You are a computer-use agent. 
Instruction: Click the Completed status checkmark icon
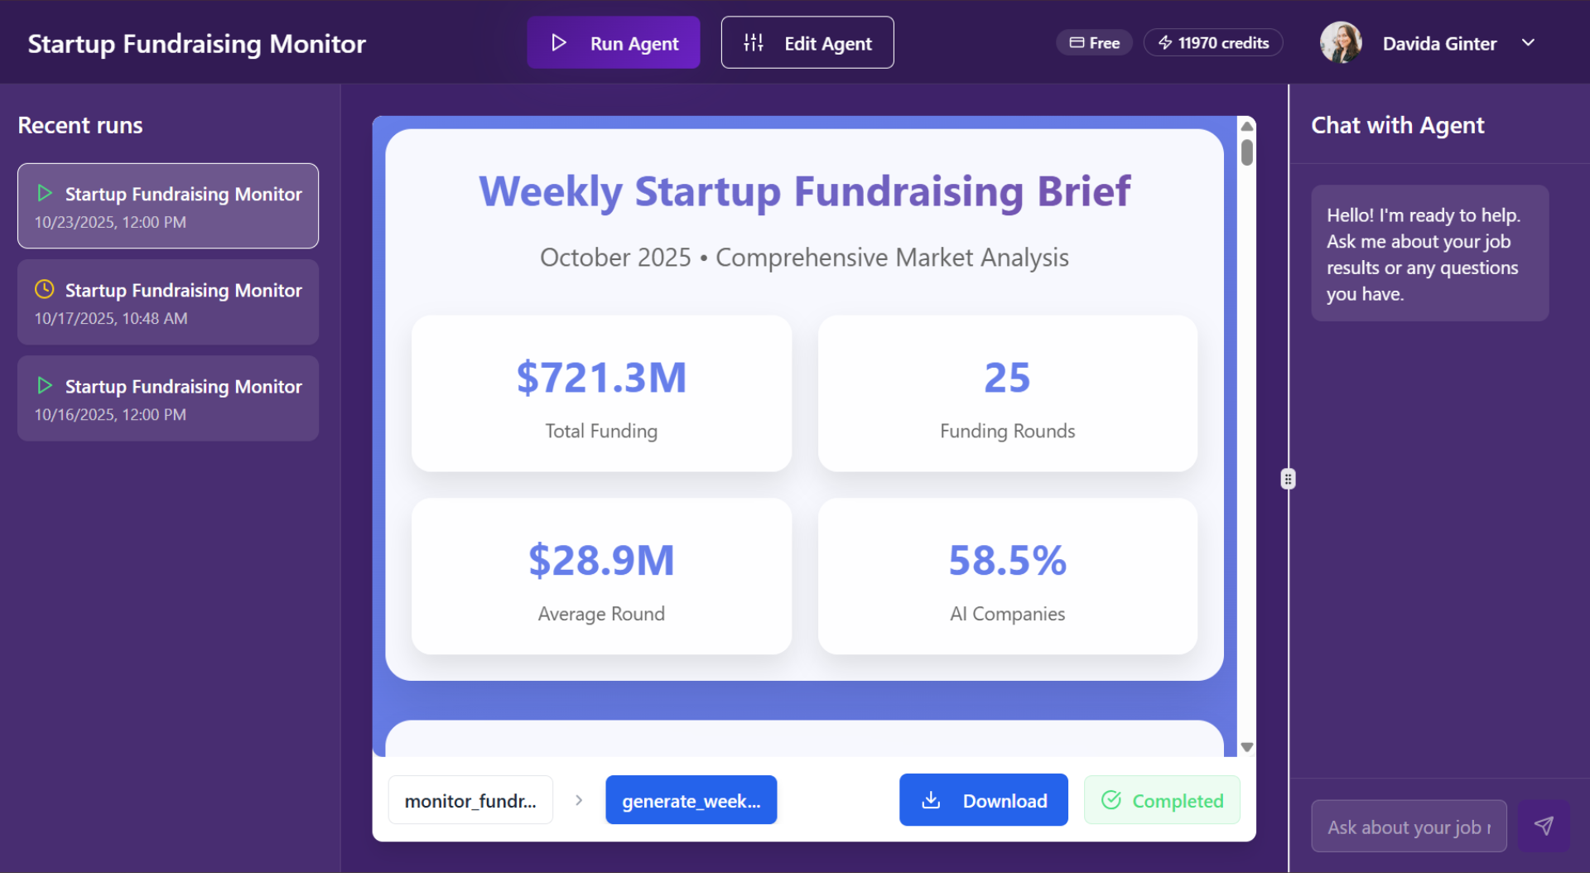(x=1111, y=800)
